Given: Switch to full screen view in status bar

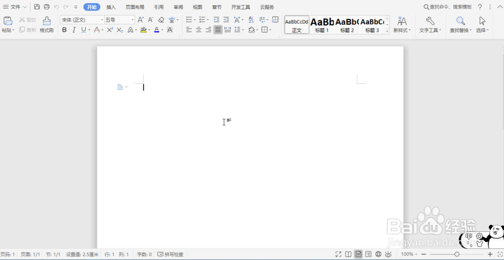Looking at the screenshot, I should 338,254.
